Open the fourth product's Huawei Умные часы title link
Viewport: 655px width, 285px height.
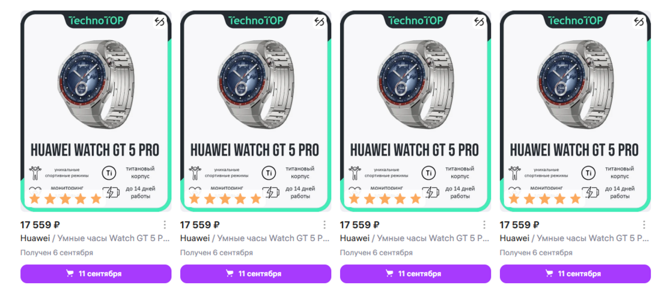[575, 238]
